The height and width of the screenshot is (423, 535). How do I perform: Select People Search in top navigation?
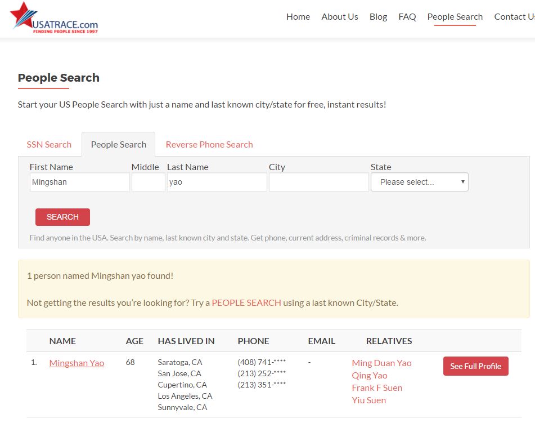(455, 16)
